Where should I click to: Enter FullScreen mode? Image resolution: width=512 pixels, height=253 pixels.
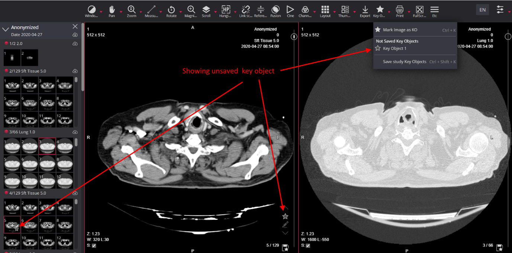click(419, 9)
